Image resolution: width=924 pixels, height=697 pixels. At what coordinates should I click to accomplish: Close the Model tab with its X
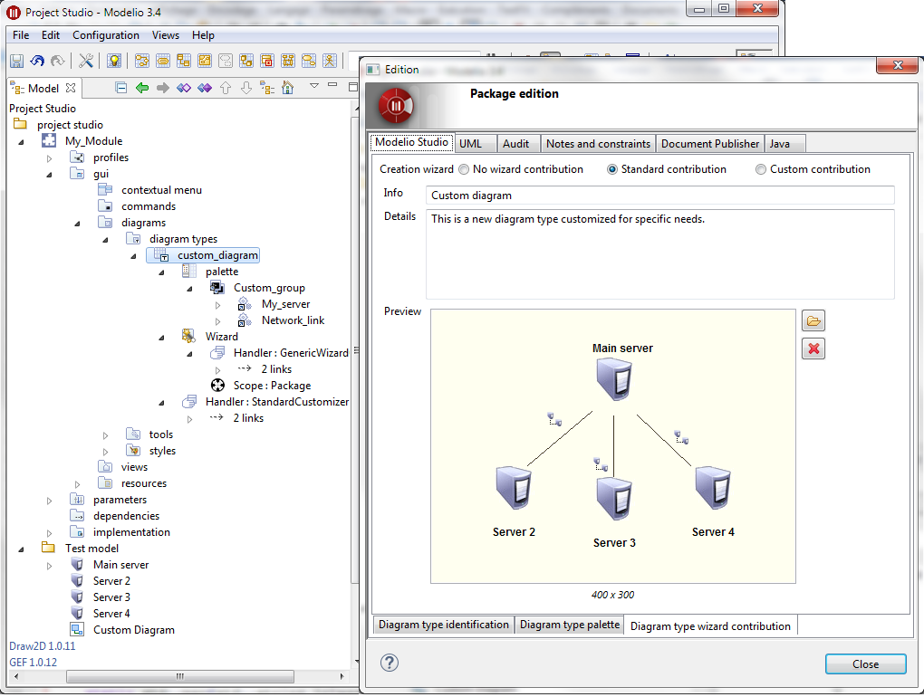click(x=71, y=88)
